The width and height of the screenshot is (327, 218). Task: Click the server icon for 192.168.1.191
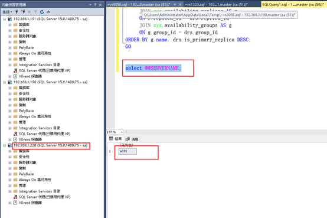point(10,19)
